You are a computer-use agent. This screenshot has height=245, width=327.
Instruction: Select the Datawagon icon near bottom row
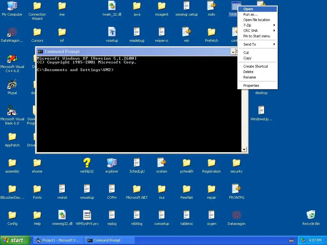[236, 215]
